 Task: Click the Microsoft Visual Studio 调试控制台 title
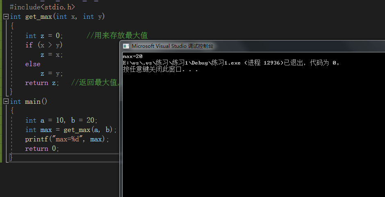click(172, 46)
